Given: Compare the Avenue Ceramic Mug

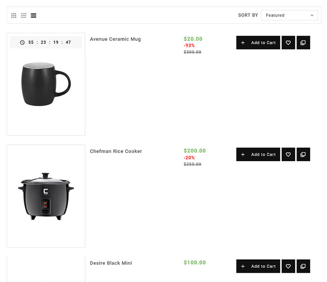Looking at the screenshot, I should (303, 43).
